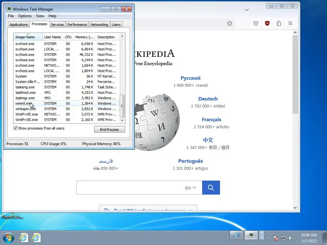This screenshot has height=245, width=327.
Task: Select the System Idle Process row
Action: click(x=67, y=82)
